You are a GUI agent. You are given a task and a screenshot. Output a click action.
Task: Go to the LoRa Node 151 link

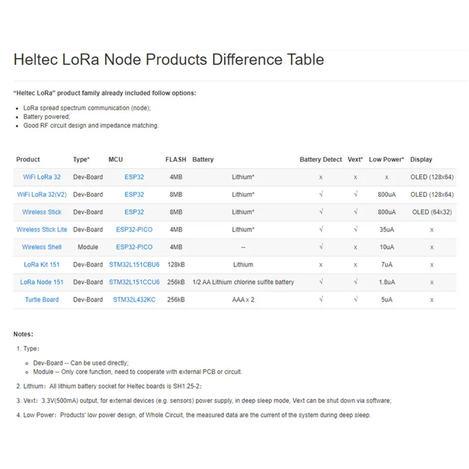point(42,283)
